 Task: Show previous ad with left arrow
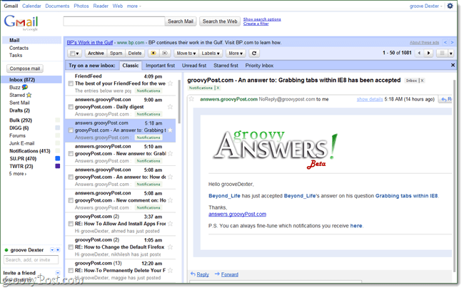point(445,43)
